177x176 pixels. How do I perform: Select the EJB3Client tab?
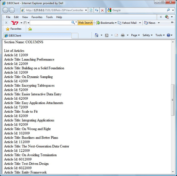pyautogui.click(x=37, y=36)
